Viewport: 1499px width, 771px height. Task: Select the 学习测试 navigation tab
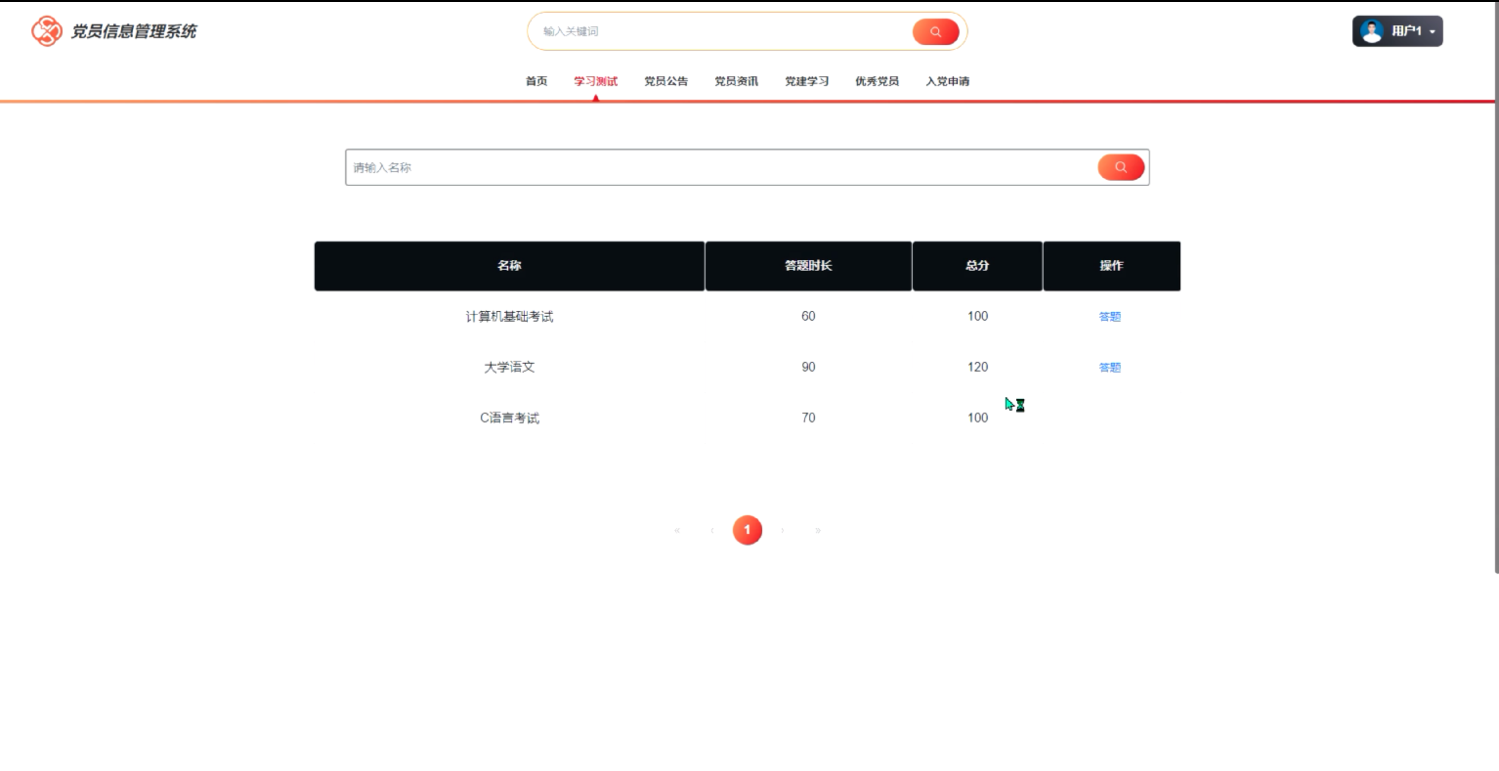595,82
